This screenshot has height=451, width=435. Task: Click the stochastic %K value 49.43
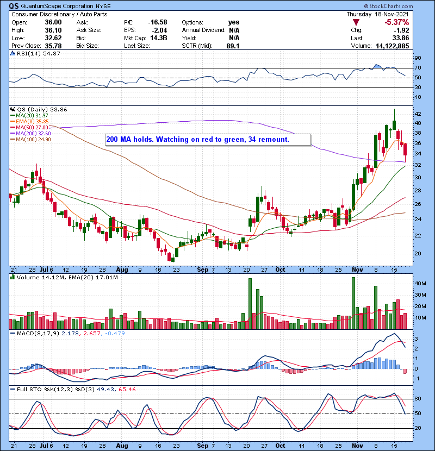click(x=105, y=390)
